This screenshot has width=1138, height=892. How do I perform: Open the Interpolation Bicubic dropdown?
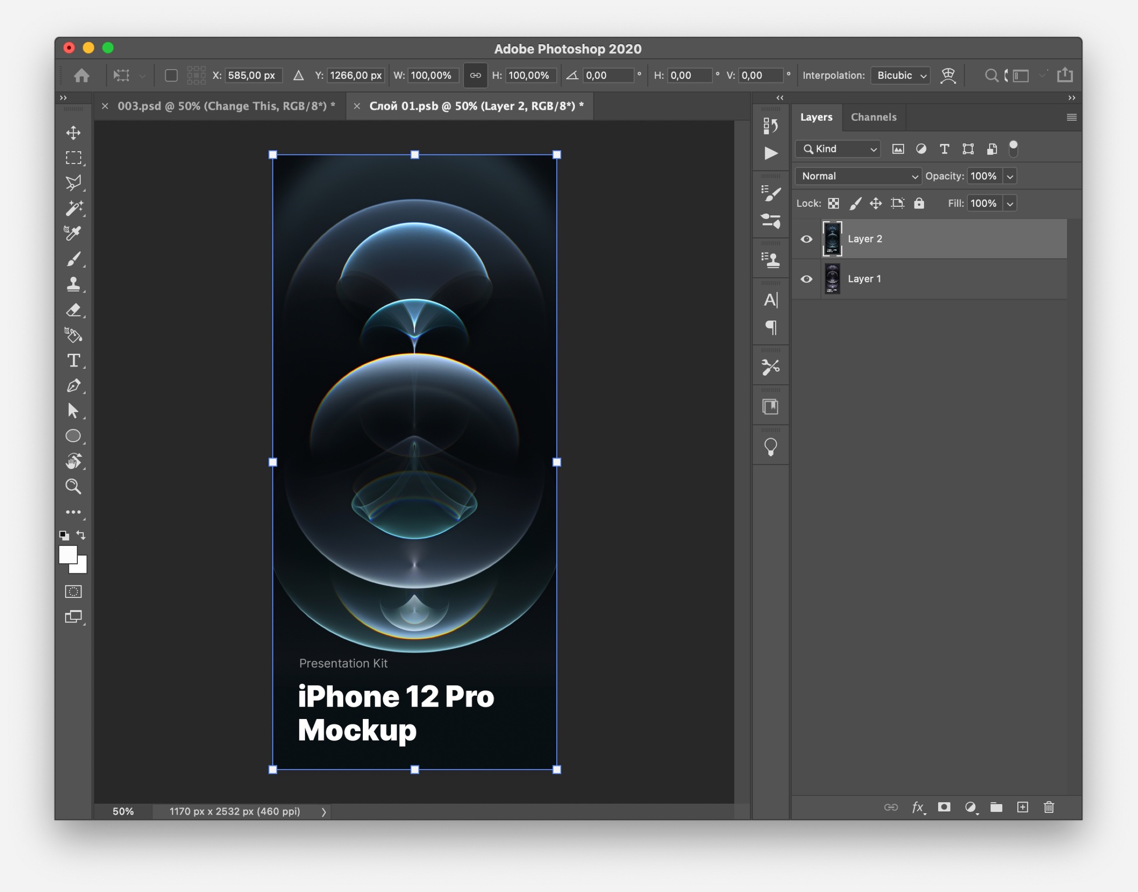pos(901,76)
